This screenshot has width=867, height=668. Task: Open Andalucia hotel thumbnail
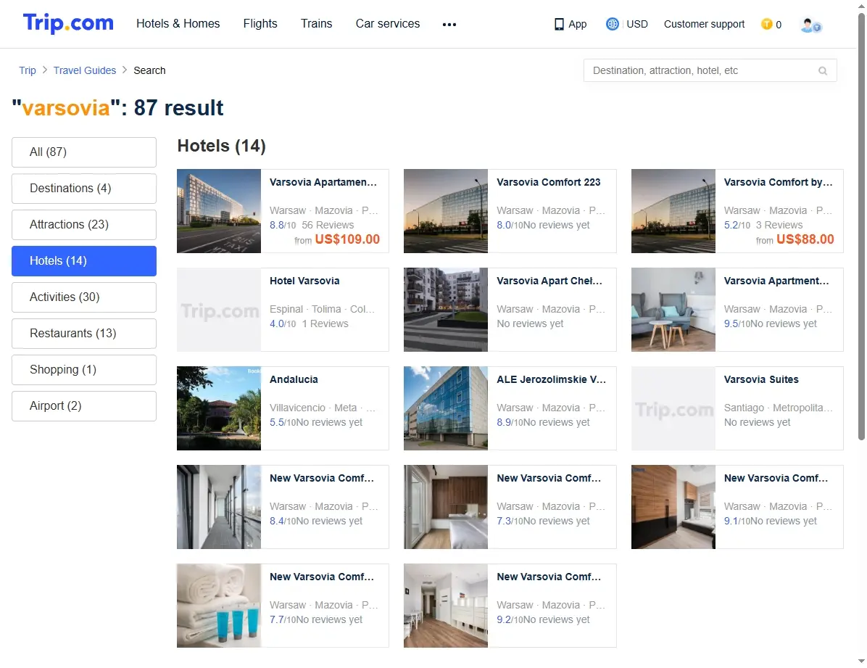point(219,408)
